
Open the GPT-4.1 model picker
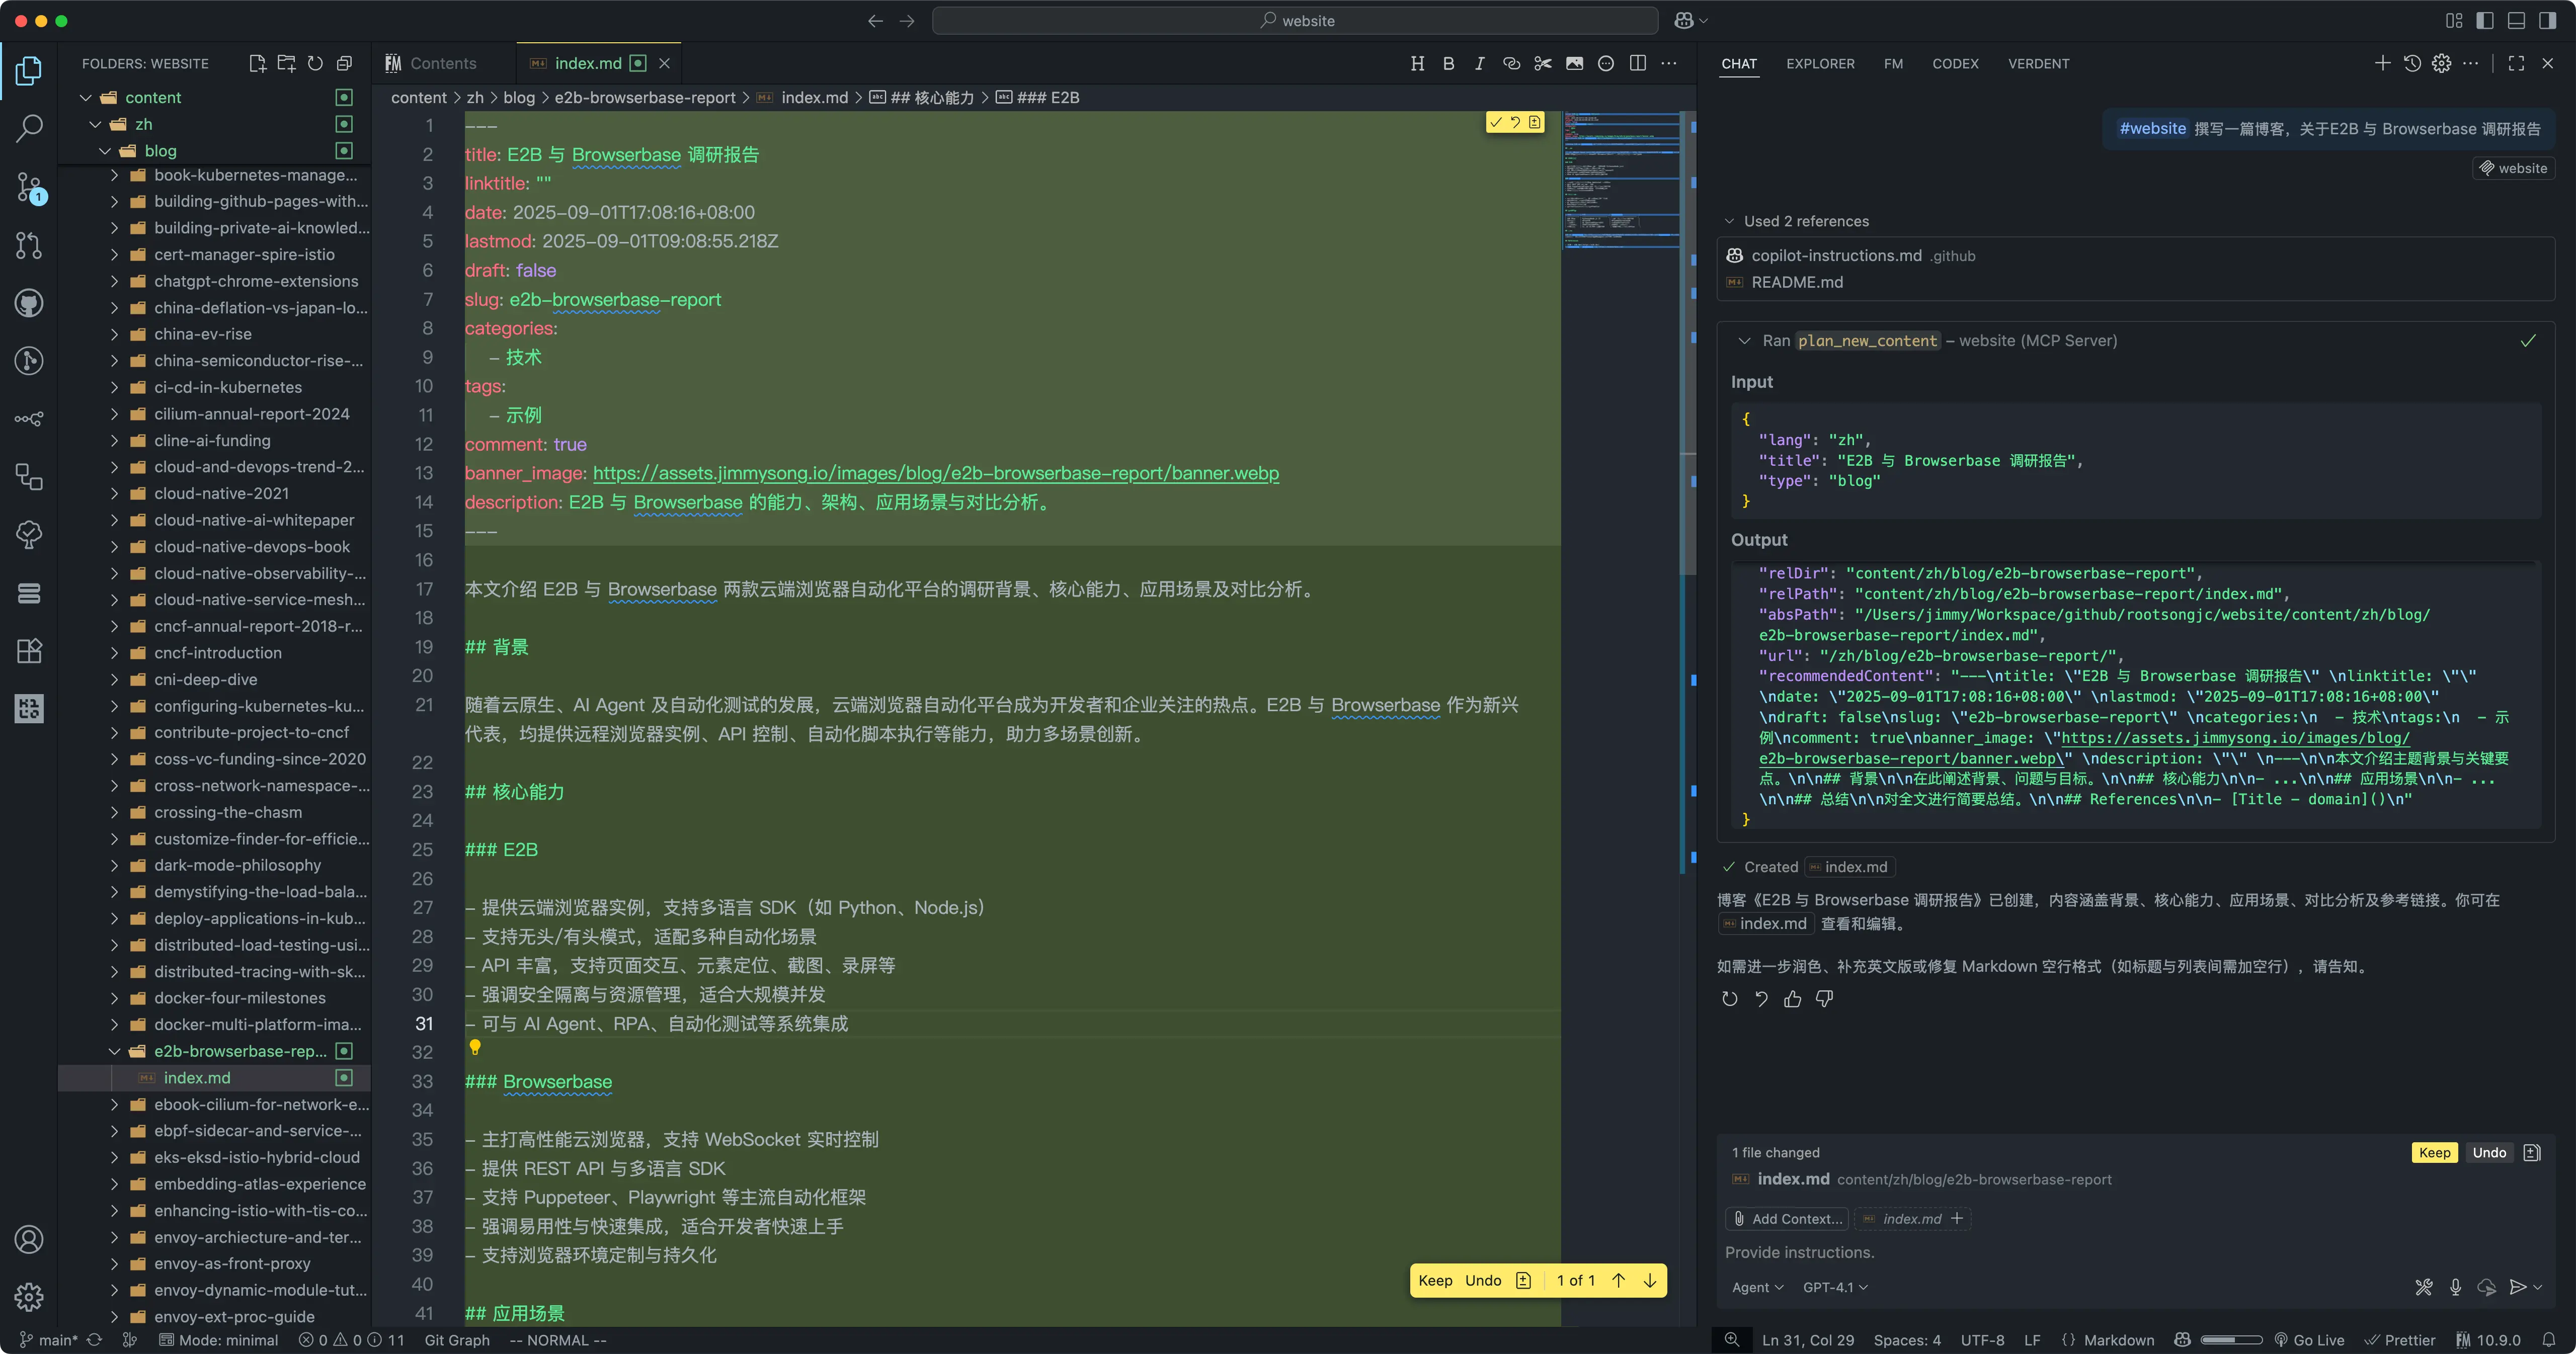coord(1834,1287)
